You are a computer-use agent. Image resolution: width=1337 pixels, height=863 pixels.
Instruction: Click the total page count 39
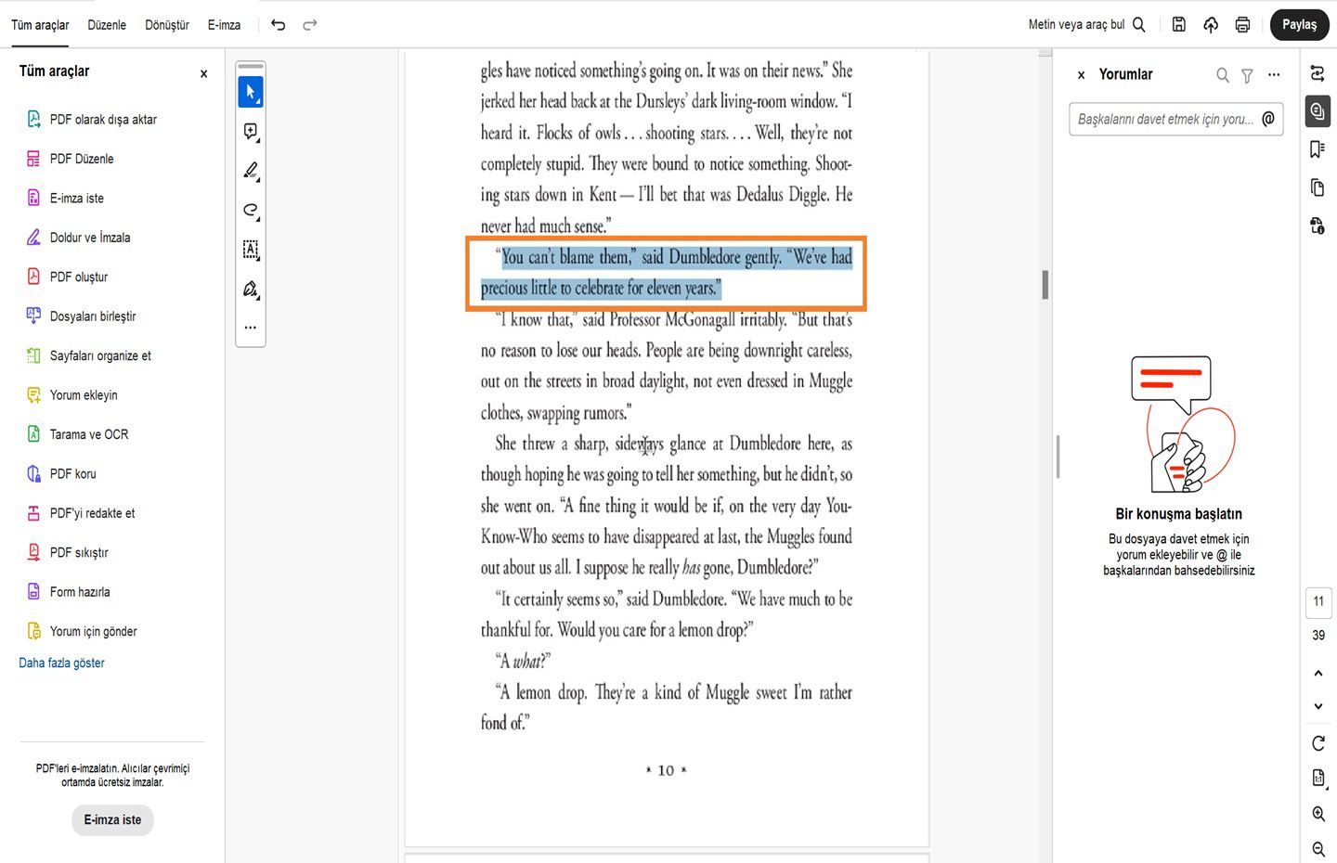[x=1318, y=636]
